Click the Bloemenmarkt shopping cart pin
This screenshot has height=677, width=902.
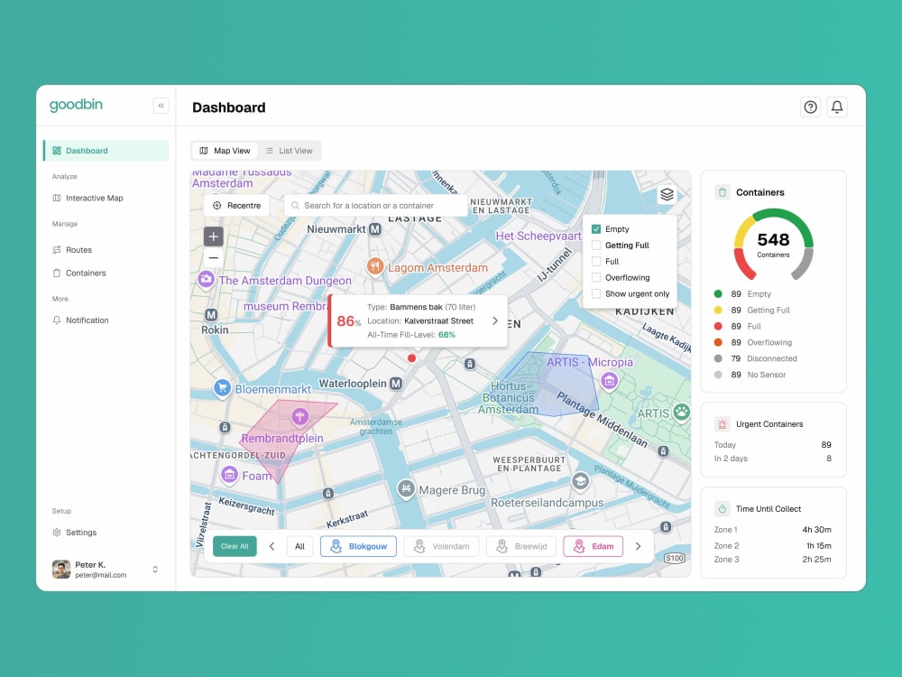[x=222, y=388]
